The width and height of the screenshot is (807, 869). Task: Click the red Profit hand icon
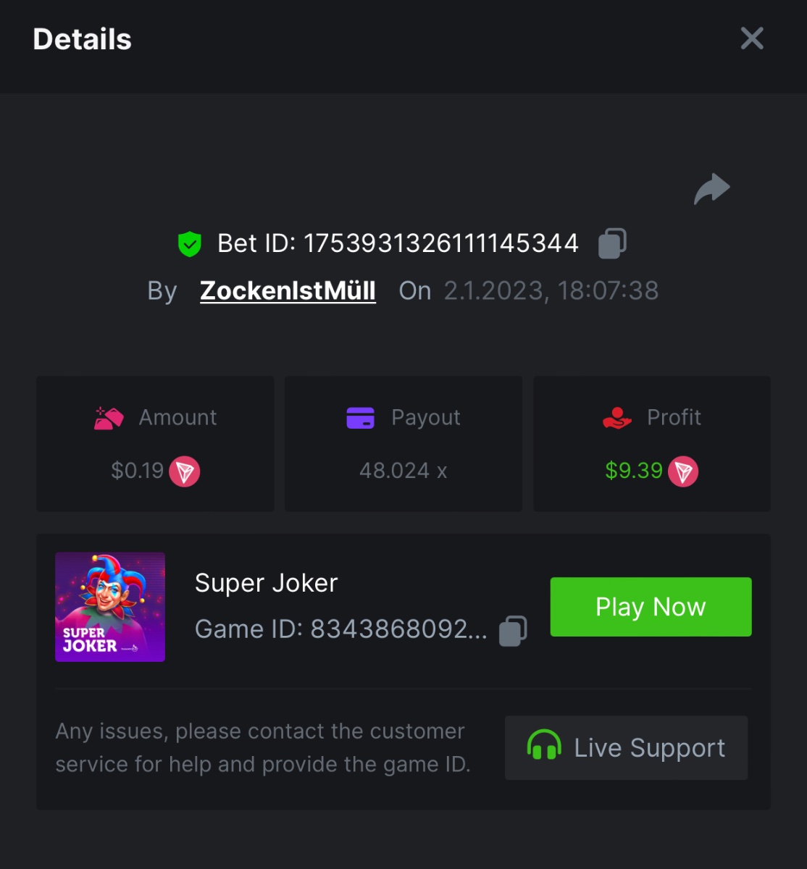[x=617, y=418]
